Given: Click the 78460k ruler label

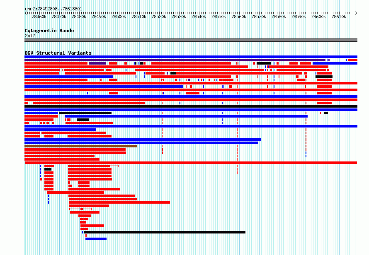Looking at the screenshot, I should [x=39, y=17].
